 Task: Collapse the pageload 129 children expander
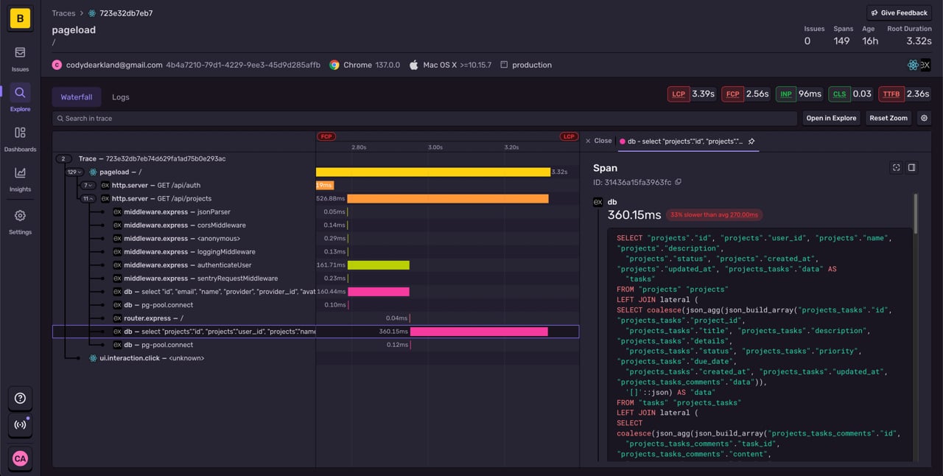74,172
